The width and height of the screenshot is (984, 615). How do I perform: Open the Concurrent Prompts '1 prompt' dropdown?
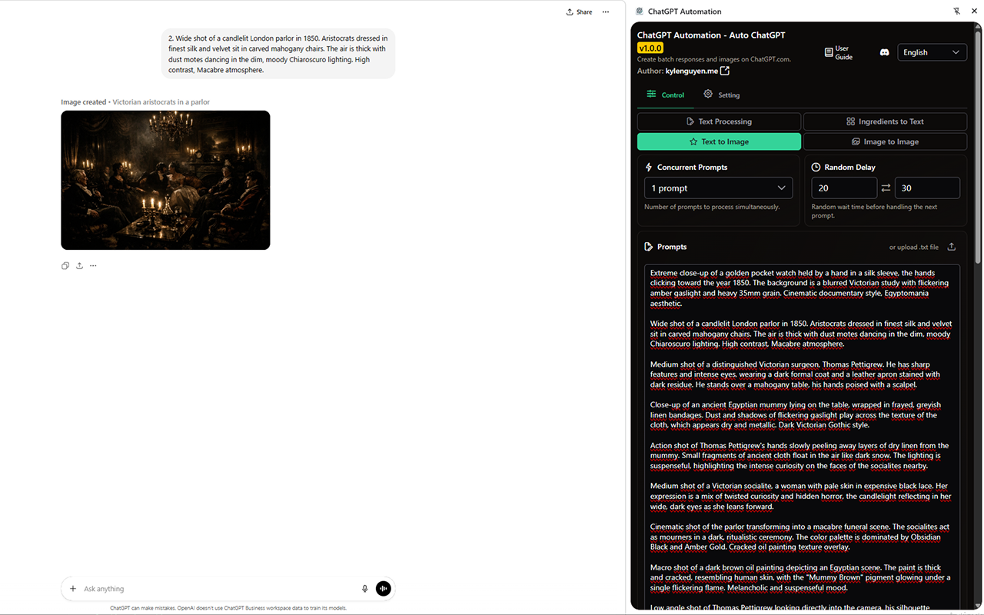click(x=719, y=188)
